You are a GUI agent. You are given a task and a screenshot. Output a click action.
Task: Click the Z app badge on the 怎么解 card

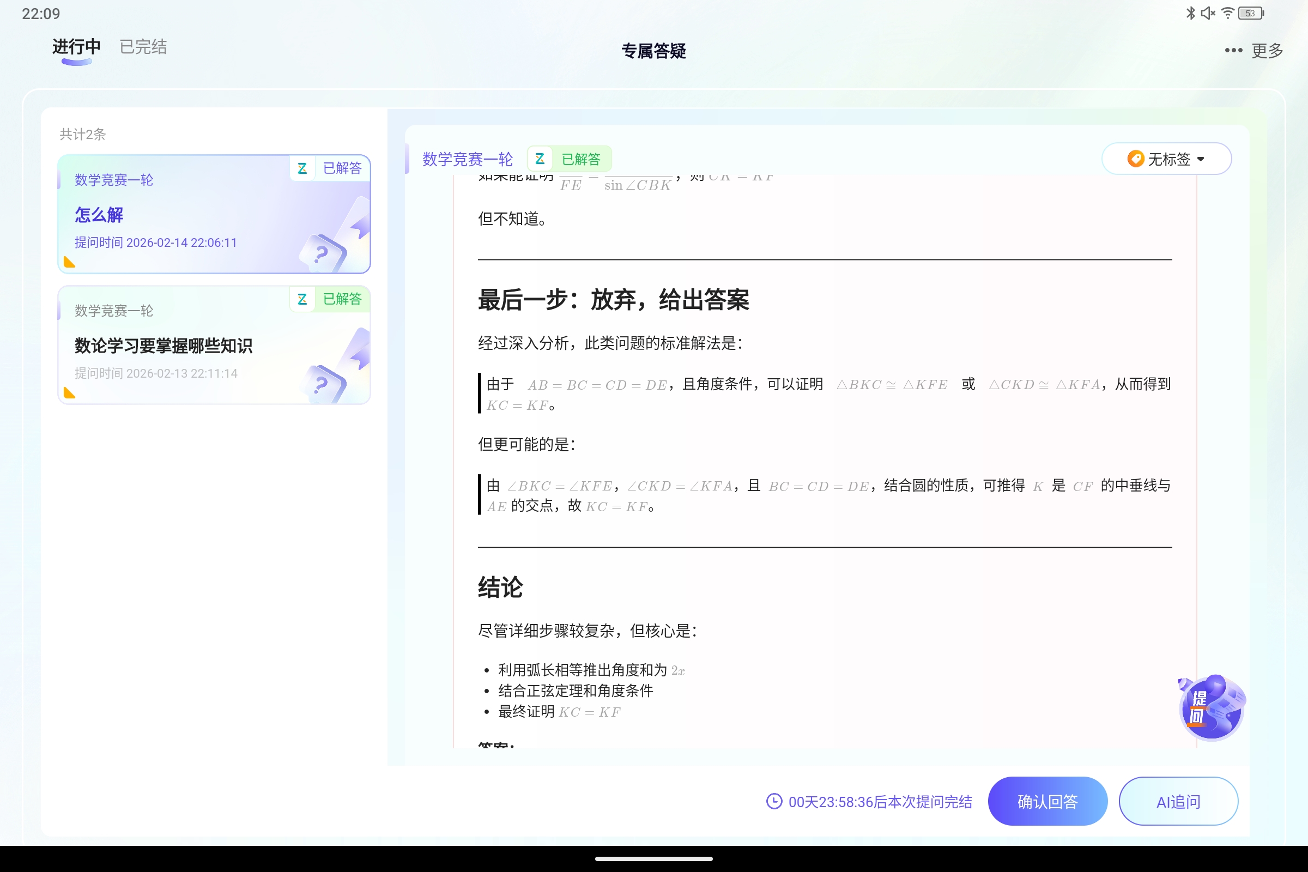(302, 168)
